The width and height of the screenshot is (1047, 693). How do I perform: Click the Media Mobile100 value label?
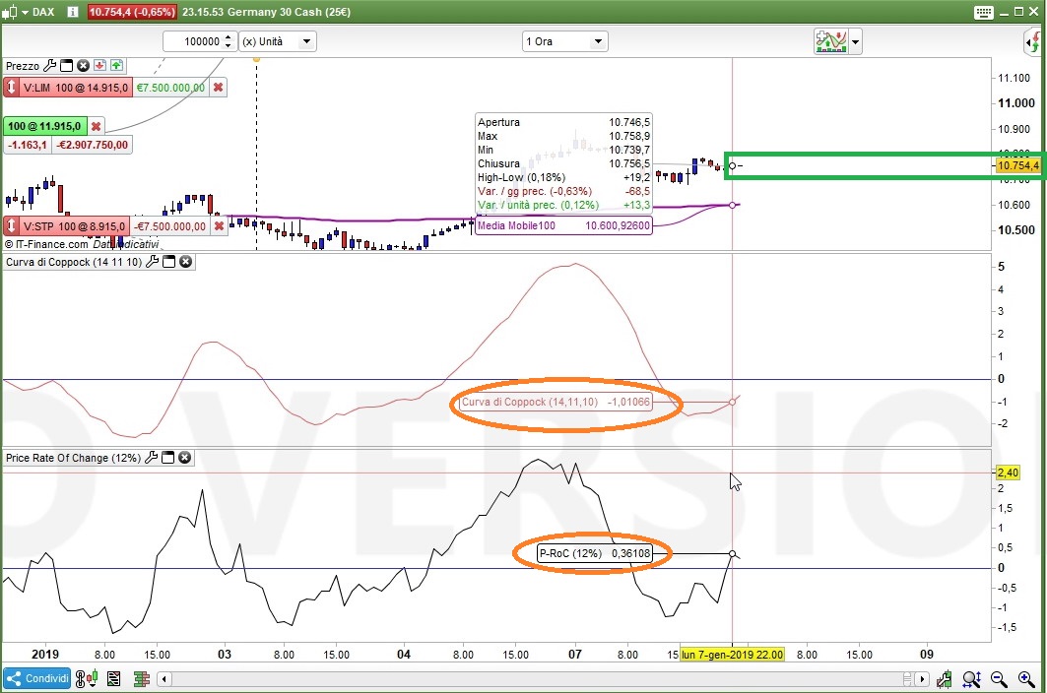563,225
